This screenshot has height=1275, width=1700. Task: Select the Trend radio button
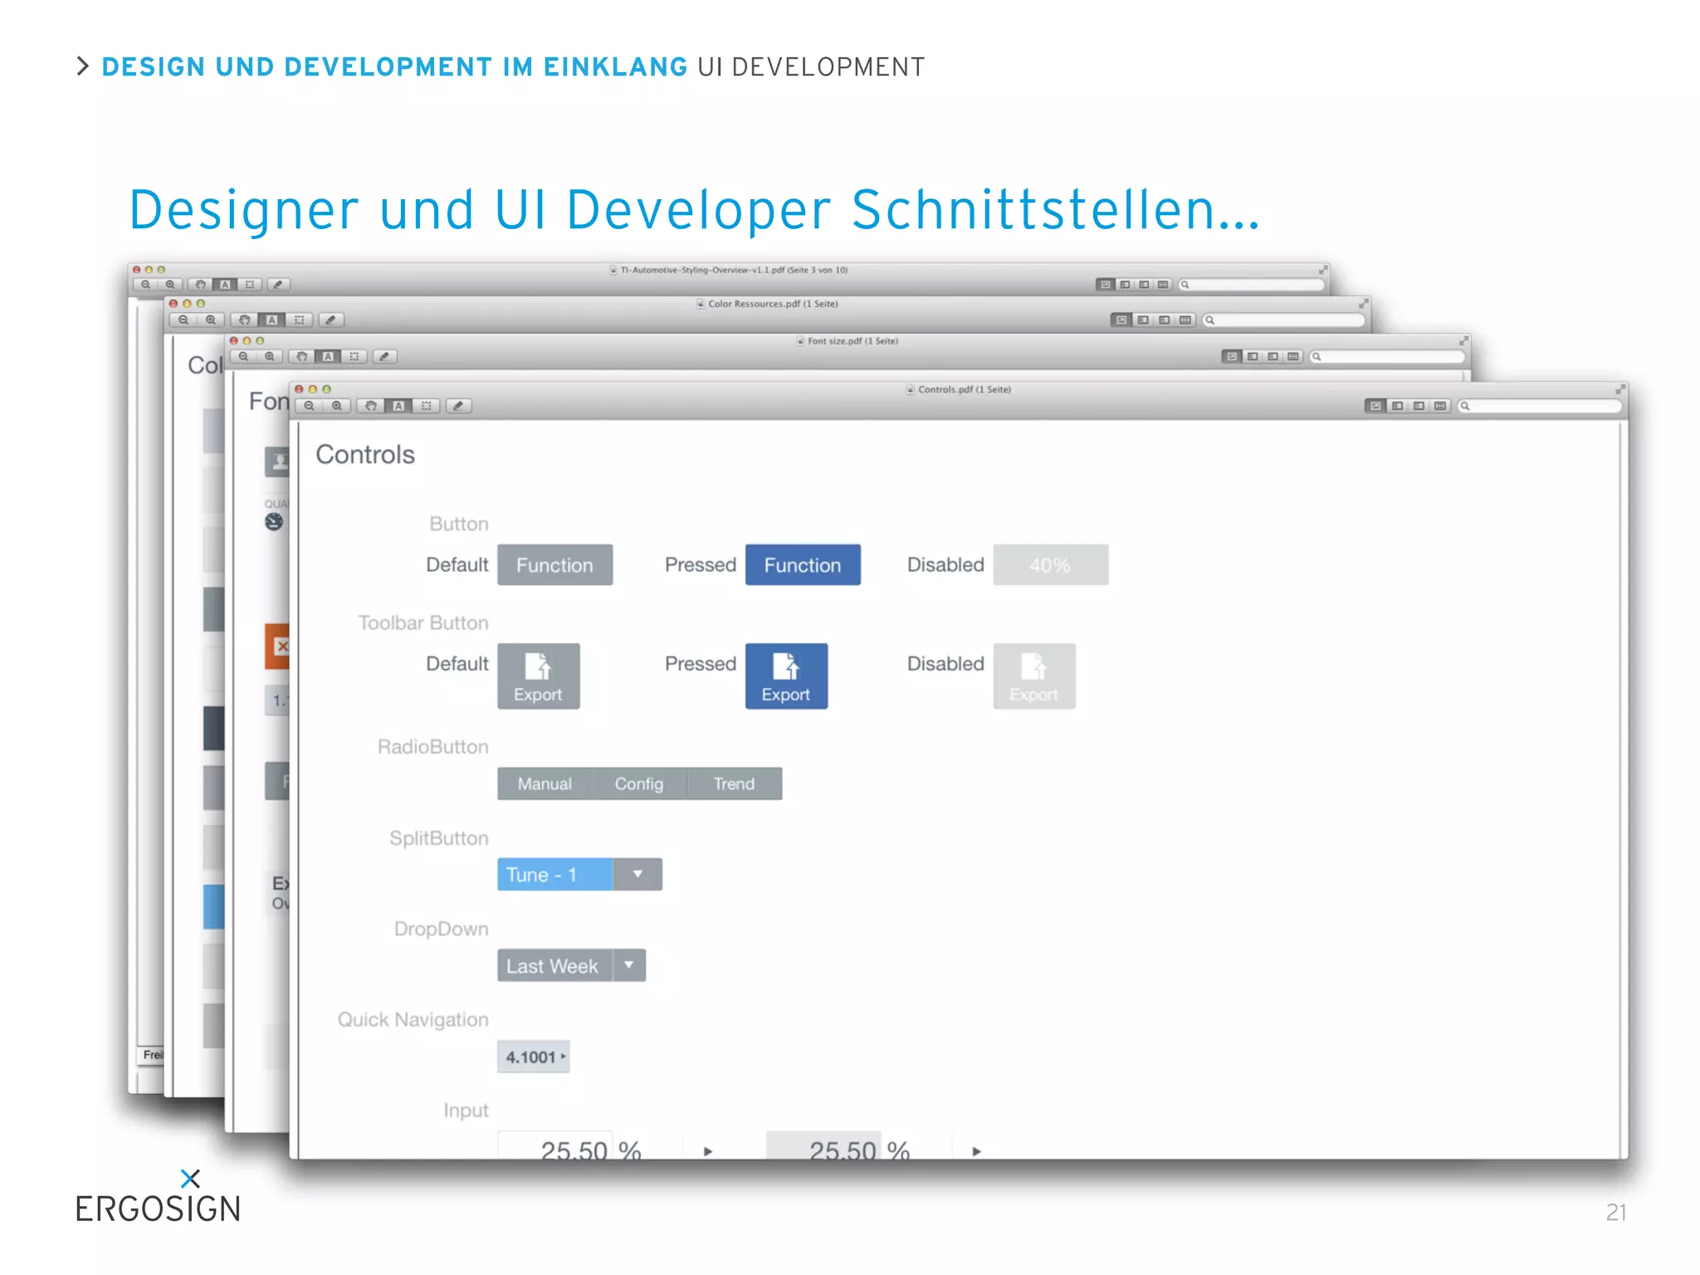click(x=735, y=784)
